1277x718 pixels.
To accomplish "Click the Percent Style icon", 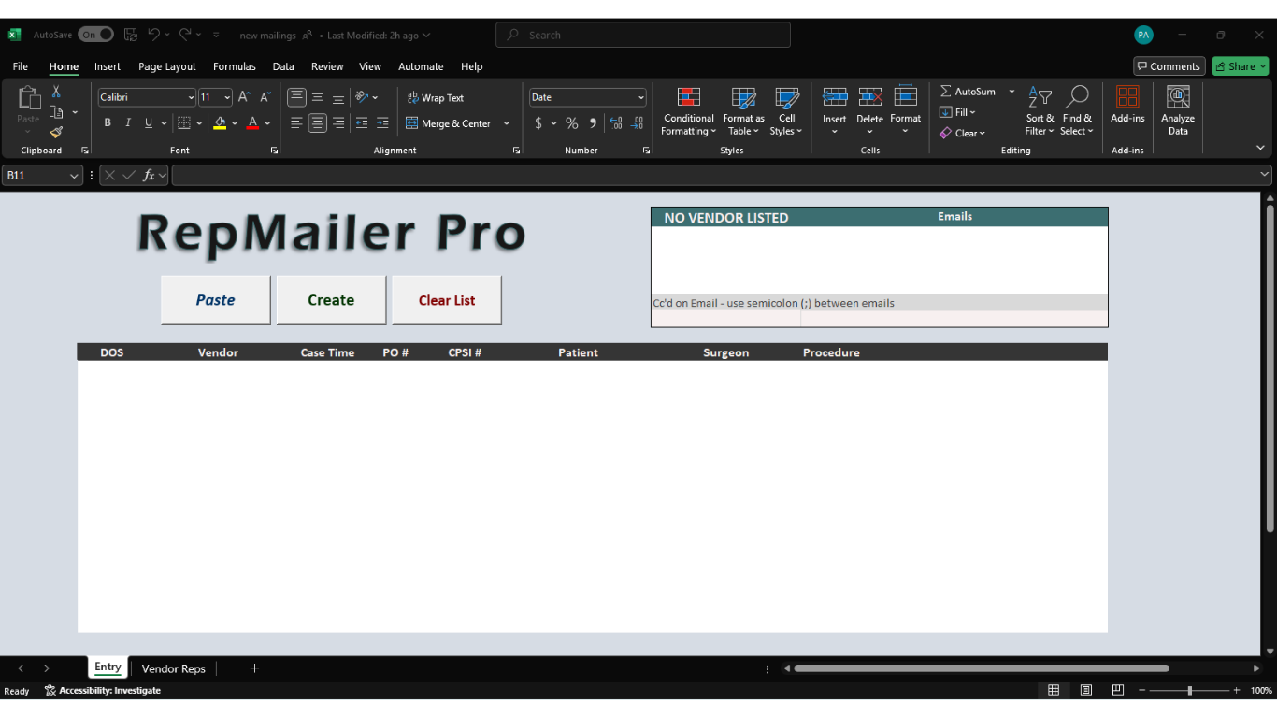I will (572, 123).
